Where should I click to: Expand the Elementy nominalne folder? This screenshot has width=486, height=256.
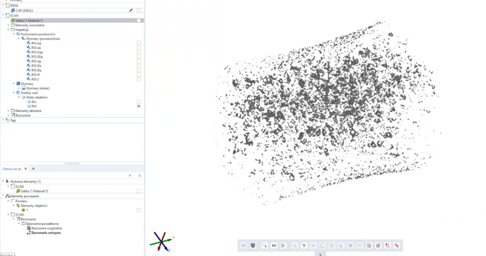click(8, 25)
